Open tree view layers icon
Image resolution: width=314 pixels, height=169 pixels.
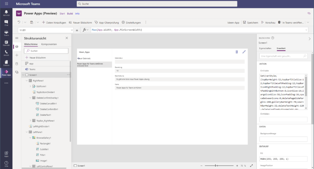(17, 46)
